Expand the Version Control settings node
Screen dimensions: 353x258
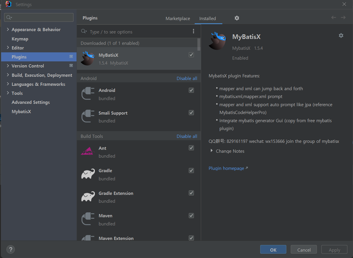8,66
